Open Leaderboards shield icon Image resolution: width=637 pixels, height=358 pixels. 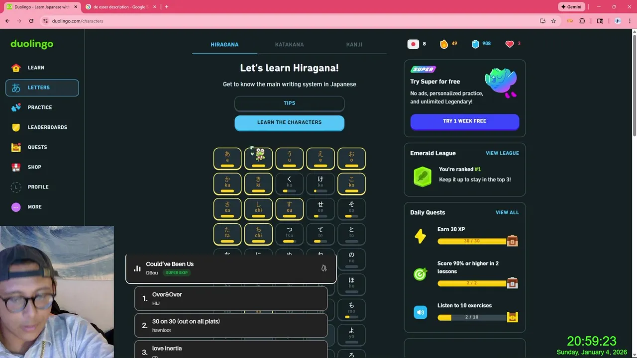[x=16, y=127]
